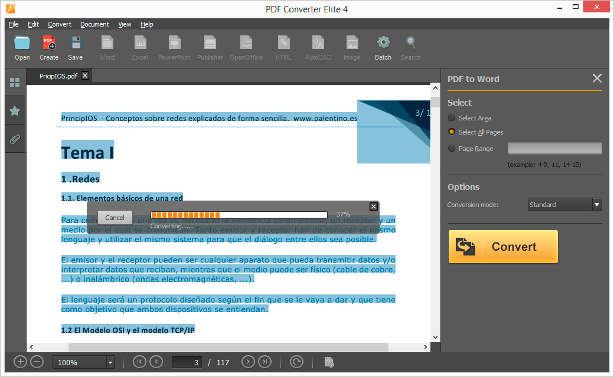The width and height of the screenshot is (614, 377).
Task: Open the Conversion mode dropdown
Action: coord(597,204)
